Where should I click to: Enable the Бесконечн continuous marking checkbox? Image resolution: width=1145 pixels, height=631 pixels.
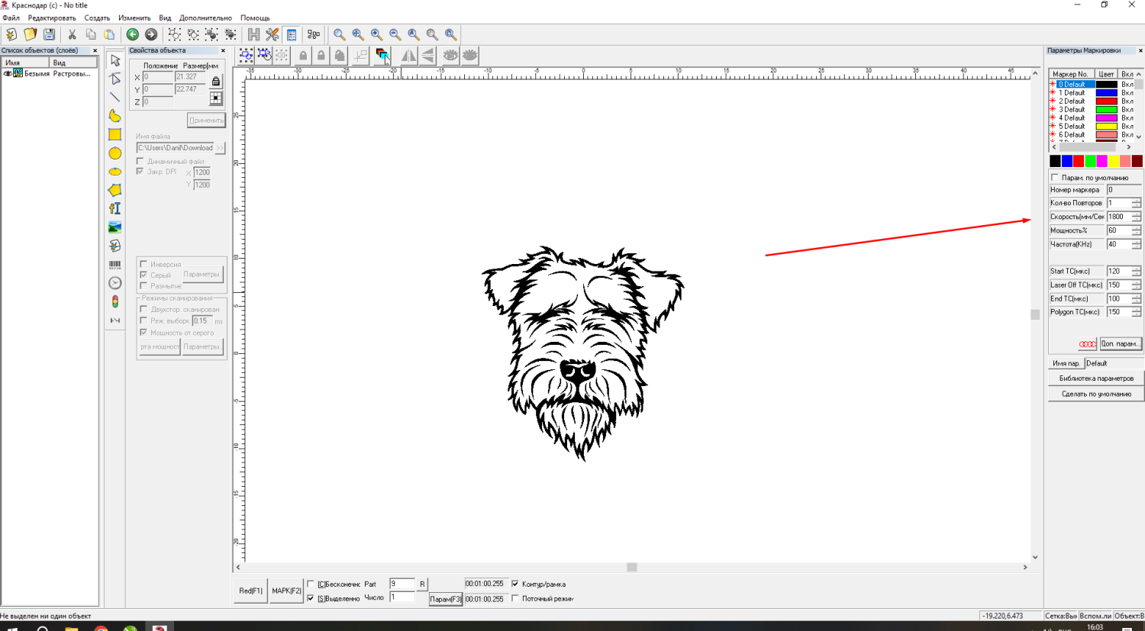(311, 584)
